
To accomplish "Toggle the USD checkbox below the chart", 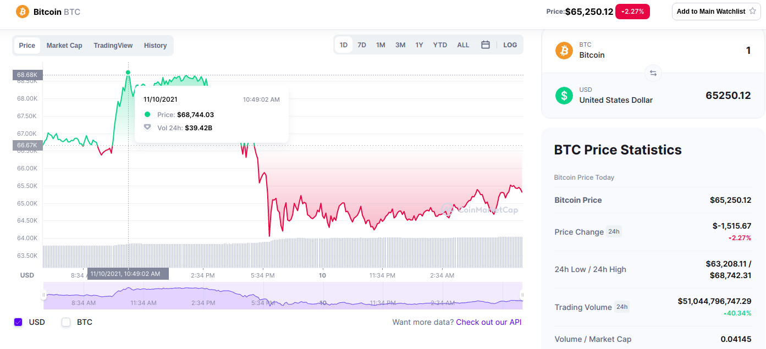I will 18,322.
